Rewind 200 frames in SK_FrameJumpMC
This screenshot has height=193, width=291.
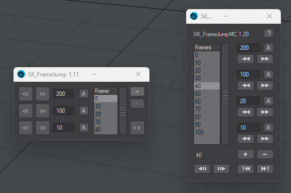click(x=246, y=59)
